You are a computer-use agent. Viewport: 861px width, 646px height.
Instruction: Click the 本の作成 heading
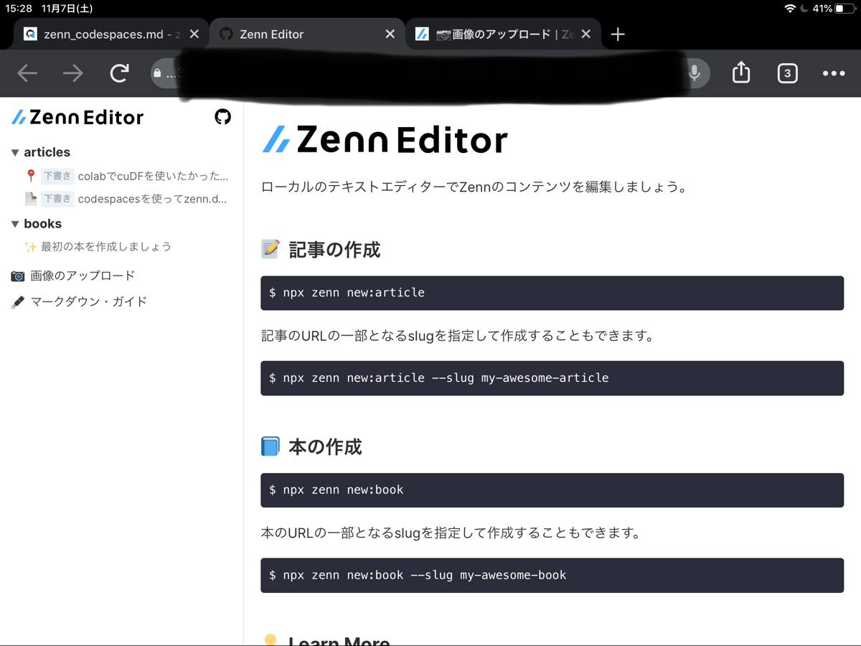325,447
